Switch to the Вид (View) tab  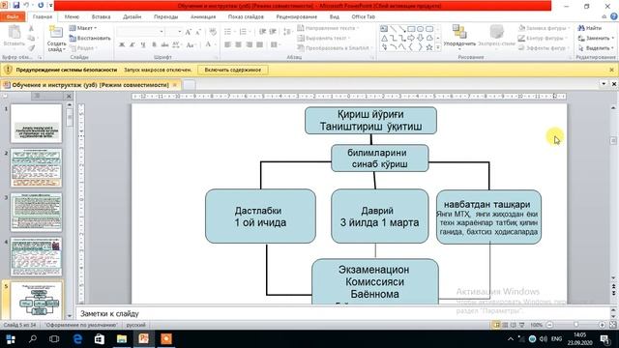click(x=335, y=17)
